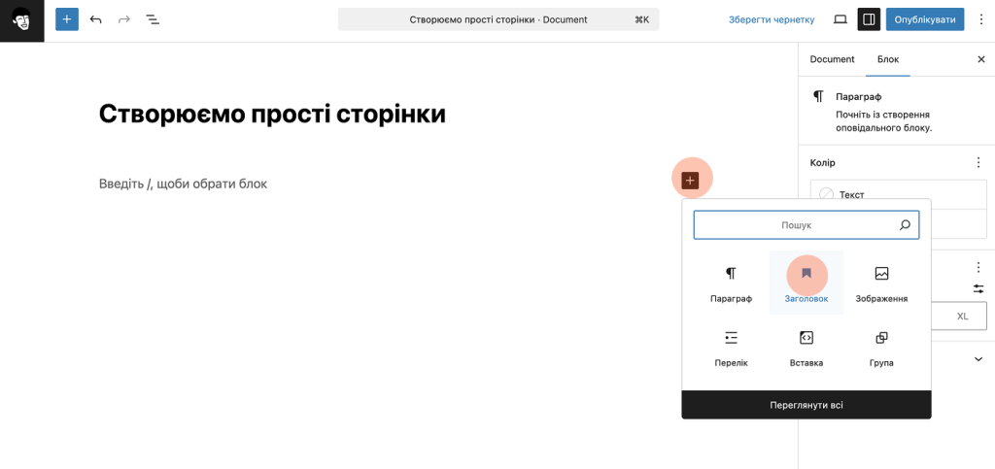The width and height of the screenshot is (995, 469).
Task: Click the black inline add block button
Action: click(690, 180)
